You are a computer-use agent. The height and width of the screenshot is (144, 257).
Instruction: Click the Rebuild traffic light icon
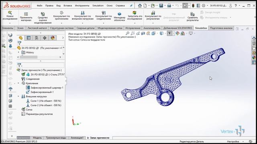click(193, 6)
